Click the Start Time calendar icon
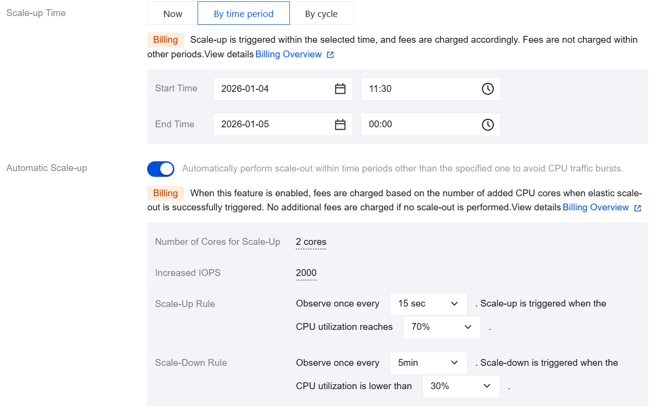Image resolution: width=656 pixels, height=411 pixels. tap(340, 89)
